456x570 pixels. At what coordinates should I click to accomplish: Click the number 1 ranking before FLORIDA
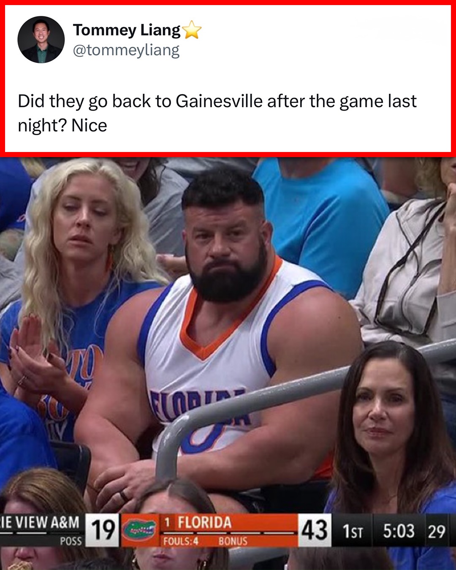pos(167,523)
